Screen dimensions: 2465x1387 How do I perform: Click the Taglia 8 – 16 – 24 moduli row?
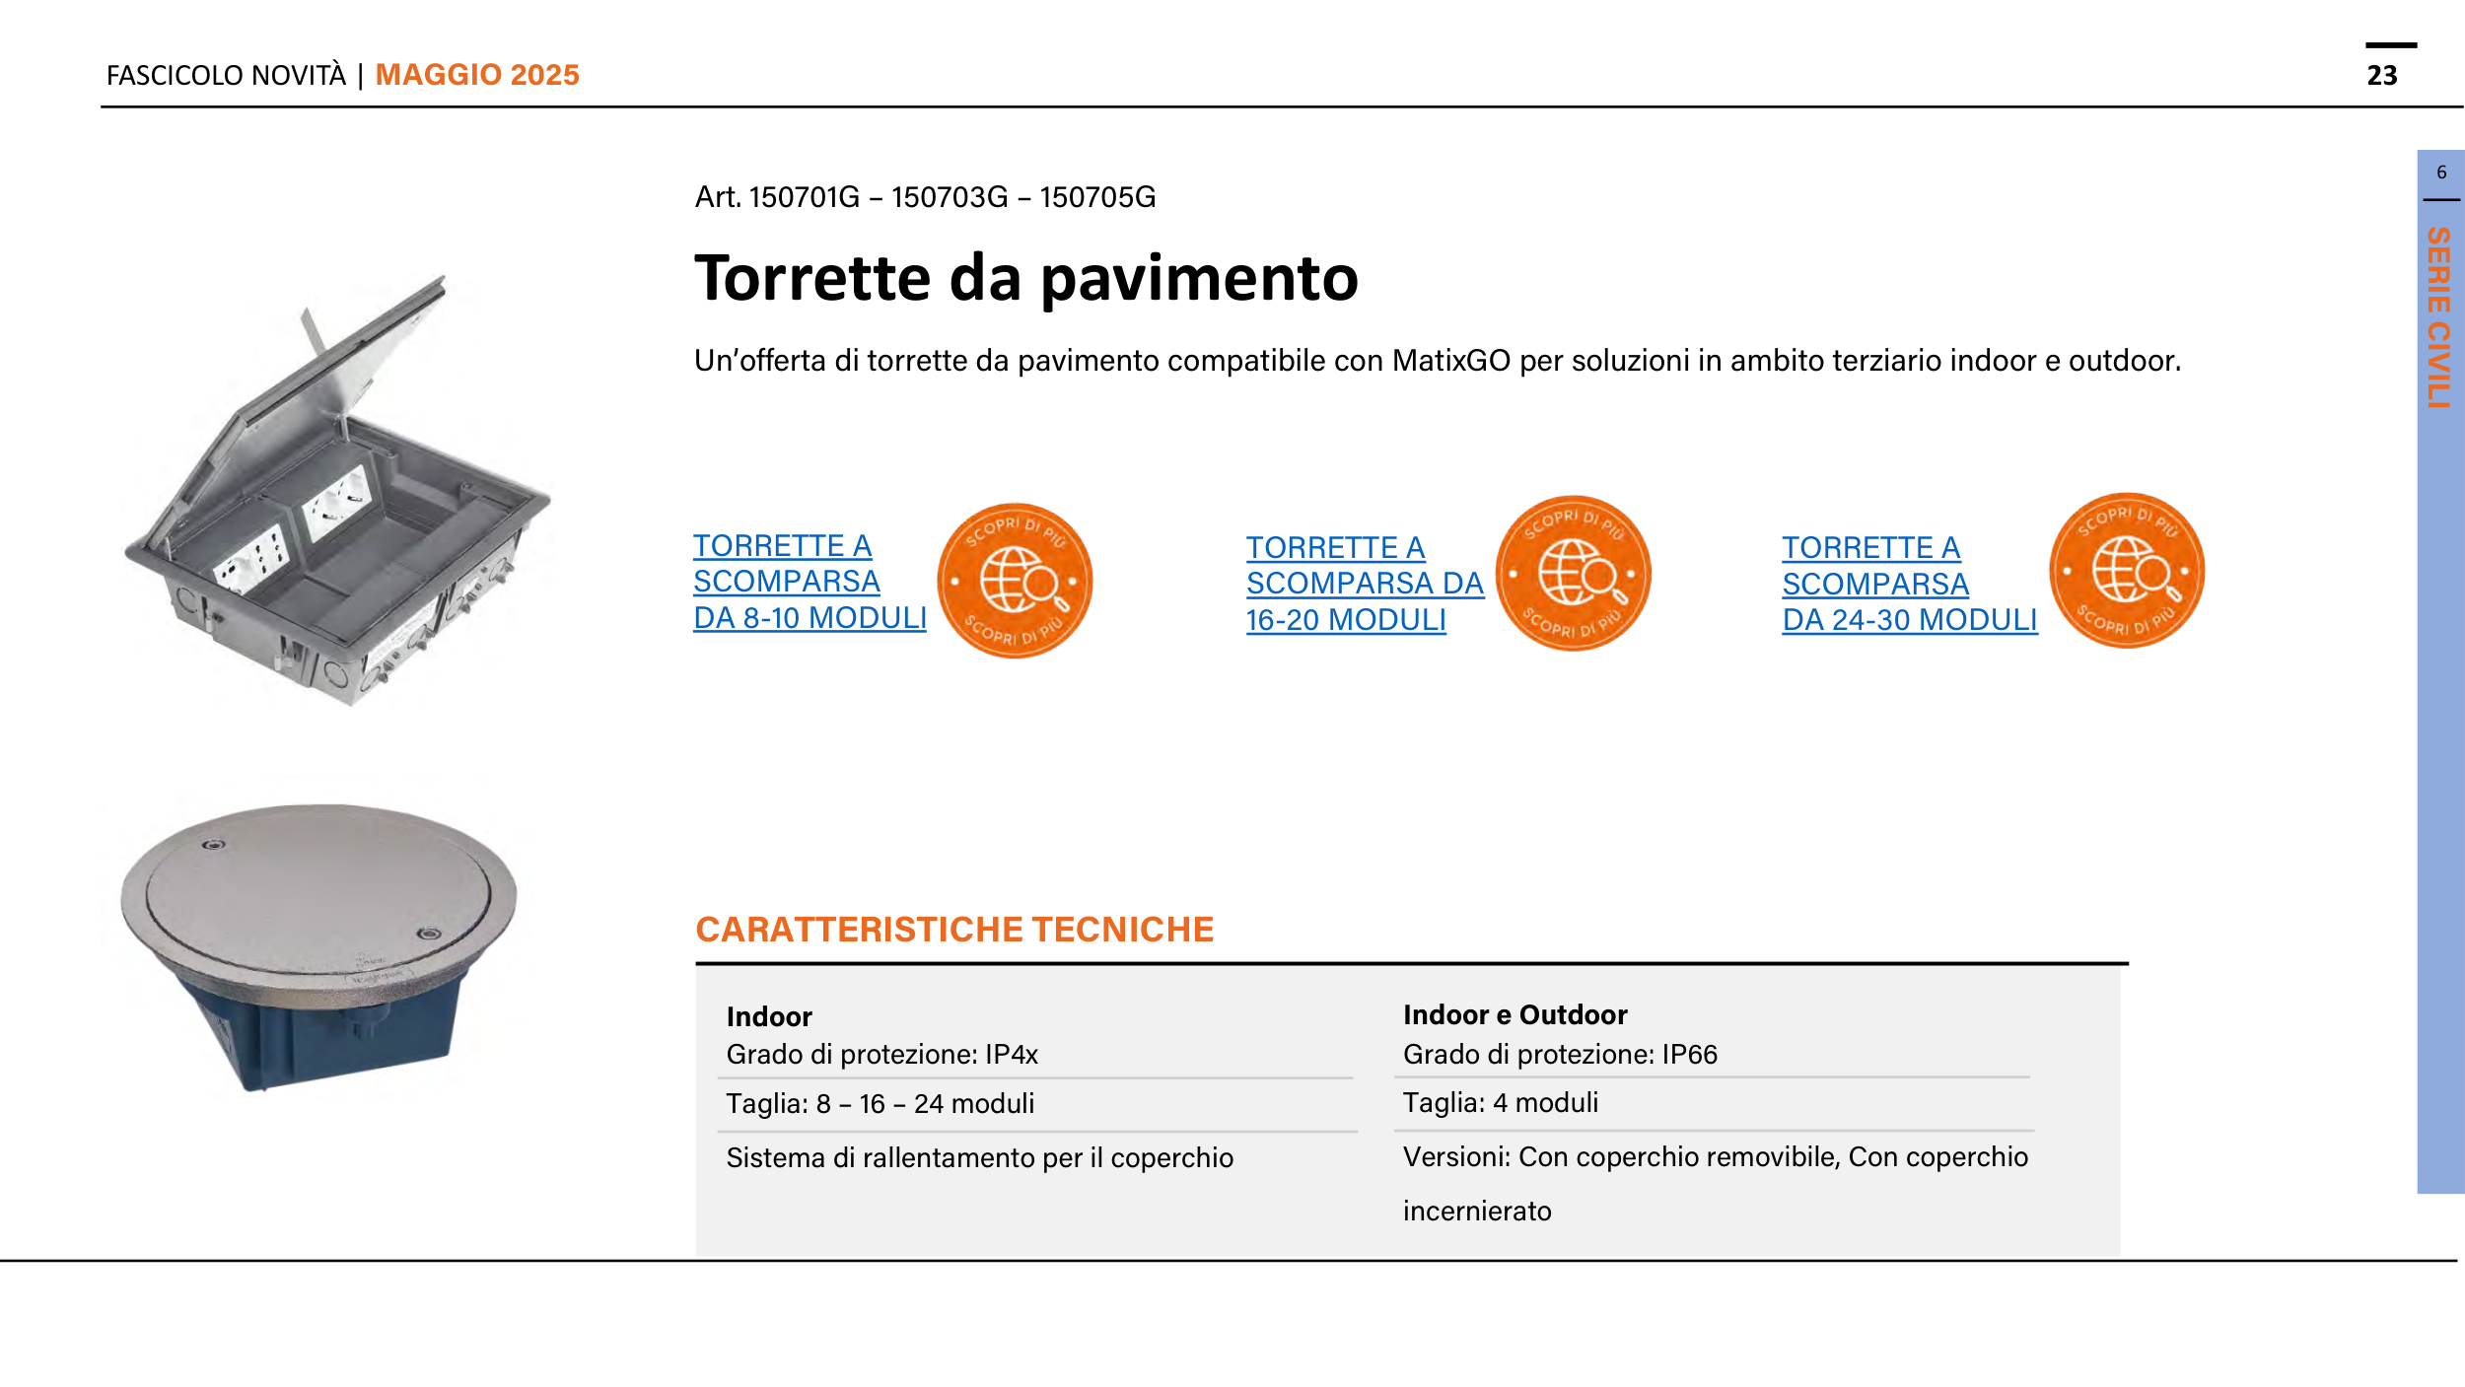880,1103
